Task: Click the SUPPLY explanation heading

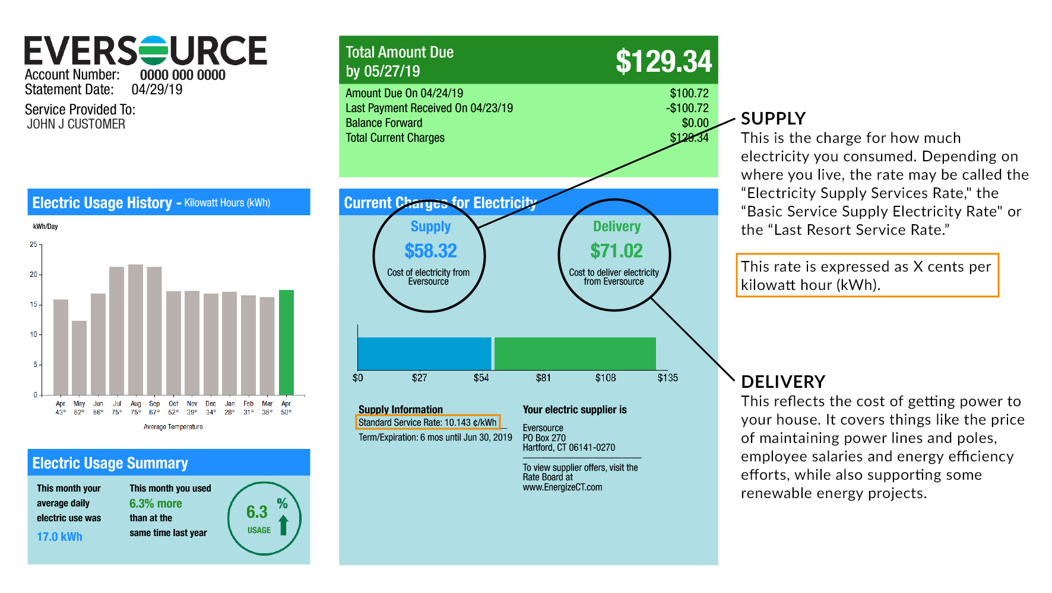Action: click(773, 119)
